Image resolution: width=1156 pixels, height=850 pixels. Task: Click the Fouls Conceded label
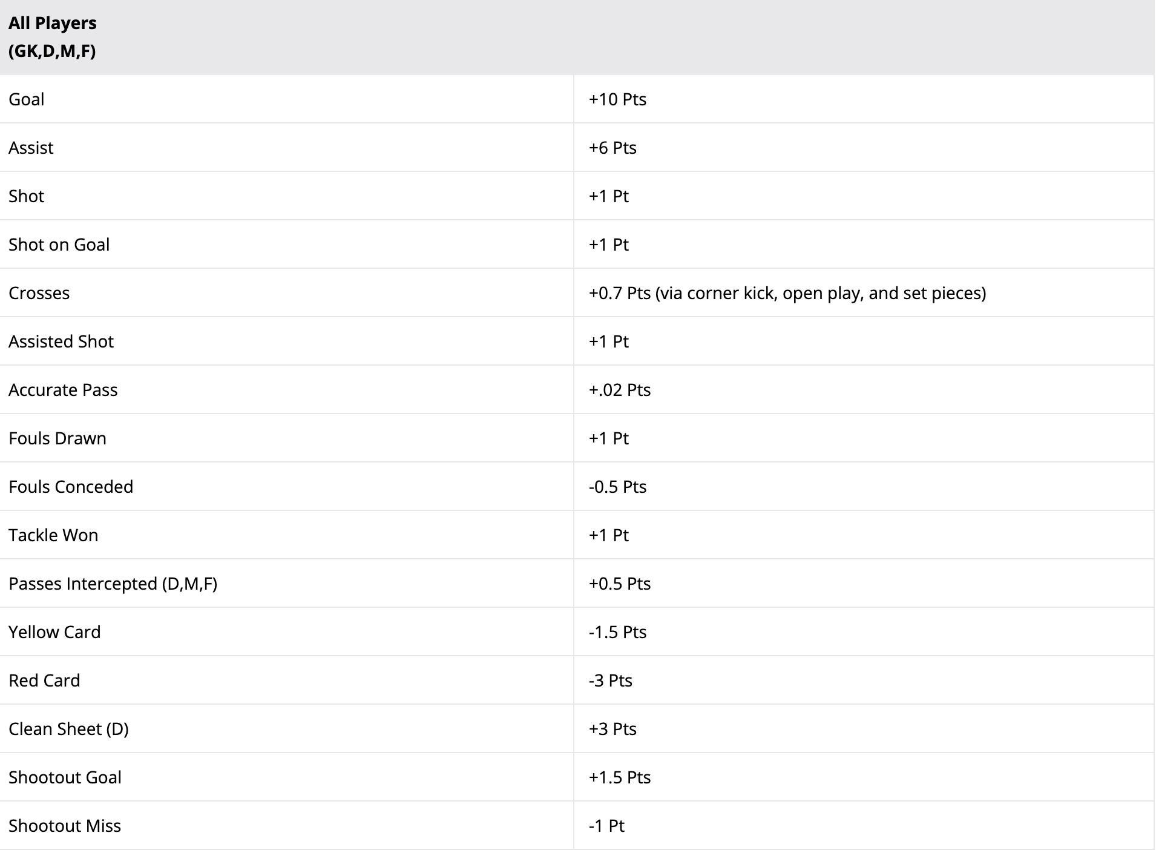click(71, 487)
